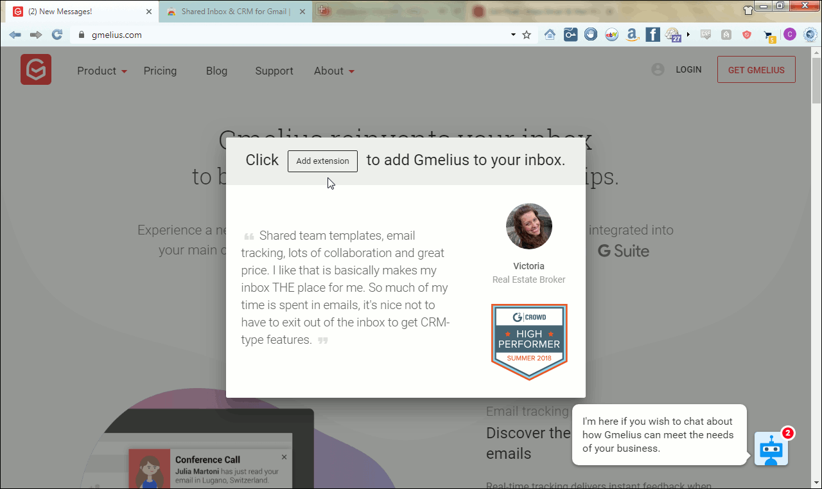
Task: Click the chat greeting message bubble
Action: click(658, 435)
